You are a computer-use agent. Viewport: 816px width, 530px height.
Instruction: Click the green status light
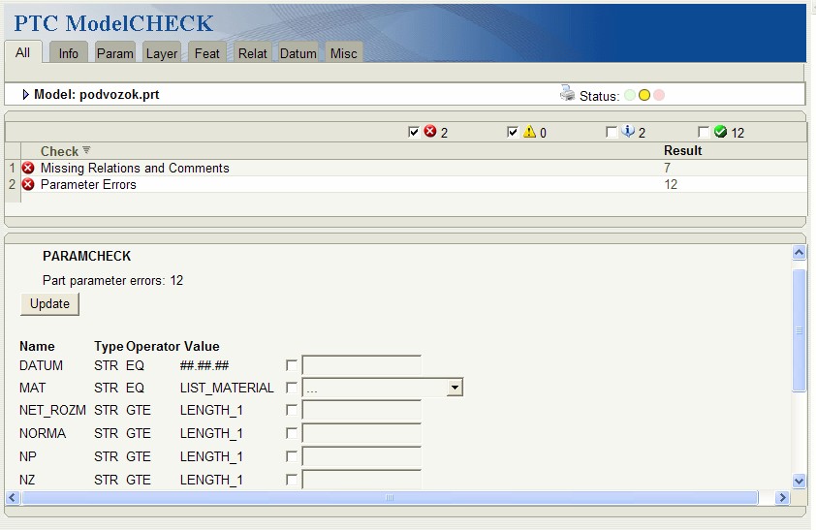tap(630, 95)
